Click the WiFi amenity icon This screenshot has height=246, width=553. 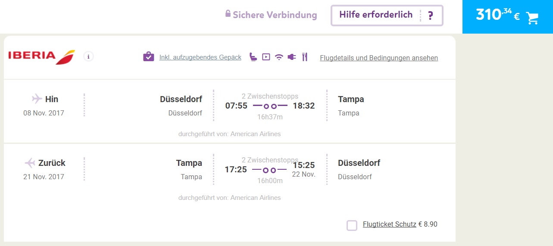pos(279,57)
